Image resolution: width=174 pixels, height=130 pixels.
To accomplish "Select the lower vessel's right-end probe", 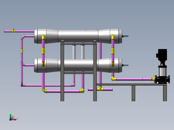I will coord(125,65).
